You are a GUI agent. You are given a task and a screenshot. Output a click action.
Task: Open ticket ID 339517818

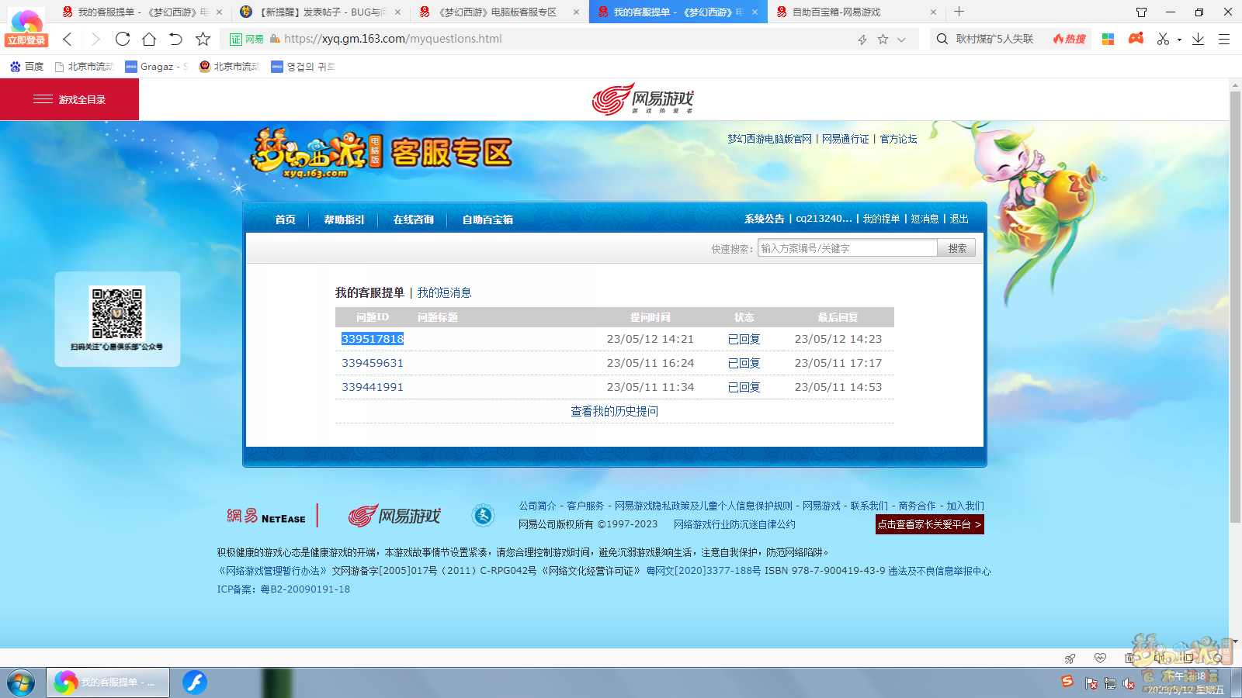pyautogui.click(x=373, y=339)
